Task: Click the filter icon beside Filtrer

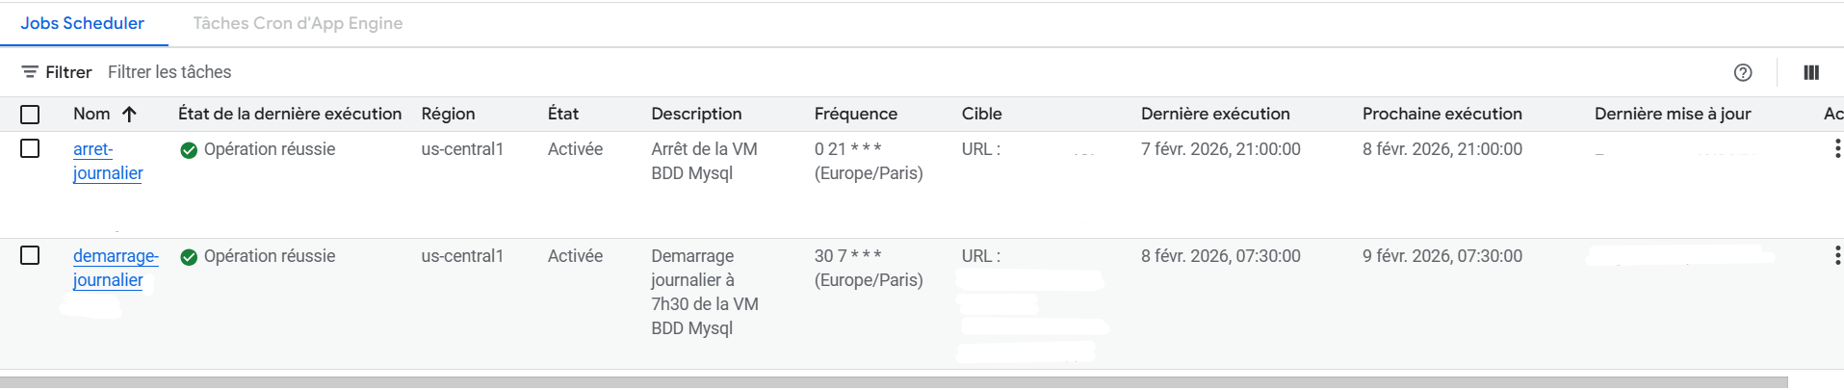Action: (30, 72)
